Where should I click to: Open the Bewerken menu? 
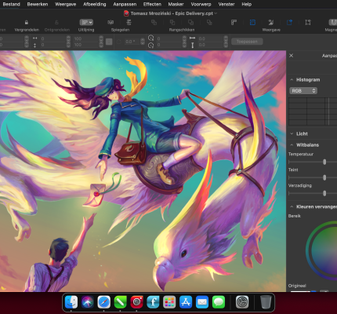pos(38,4)
